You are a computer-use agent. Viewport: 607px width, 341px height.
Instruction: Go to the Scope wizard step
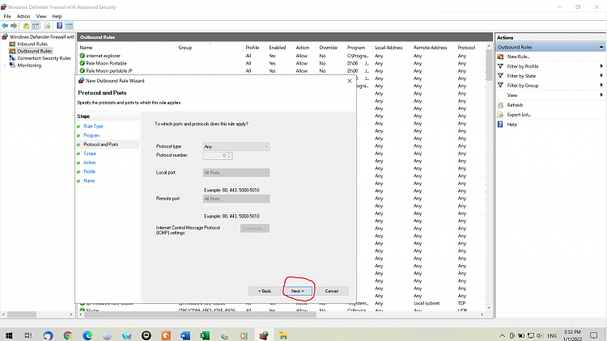click(x=90, y=154)
